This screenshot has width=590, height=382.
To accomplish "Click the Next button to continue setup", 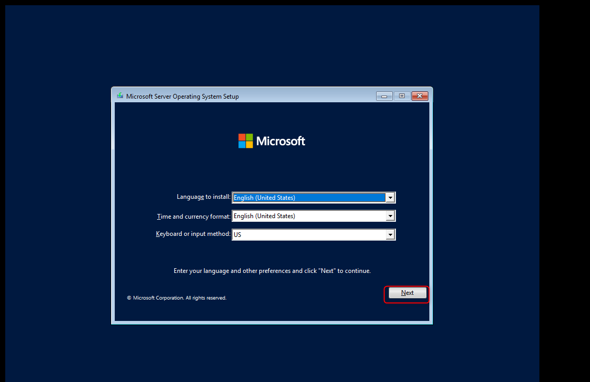I will click(x=407, y=293).
